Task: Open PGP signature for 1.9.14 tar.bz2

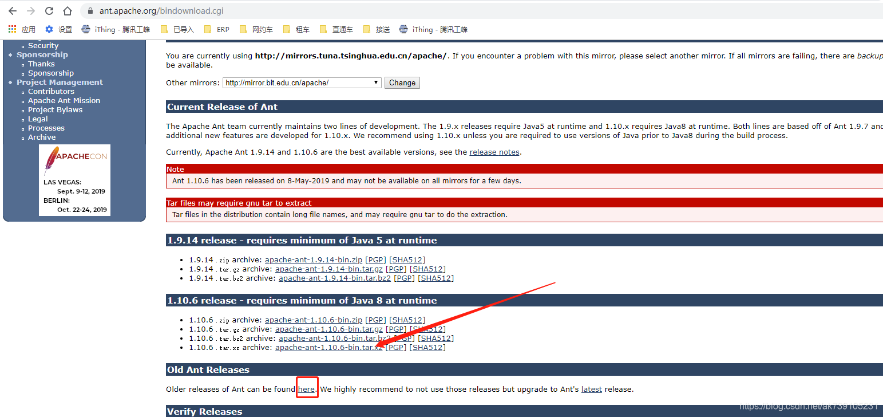Action: 404,278
